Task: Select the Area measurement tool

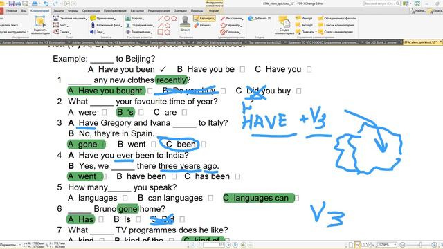Action: [x=230, y=32]
